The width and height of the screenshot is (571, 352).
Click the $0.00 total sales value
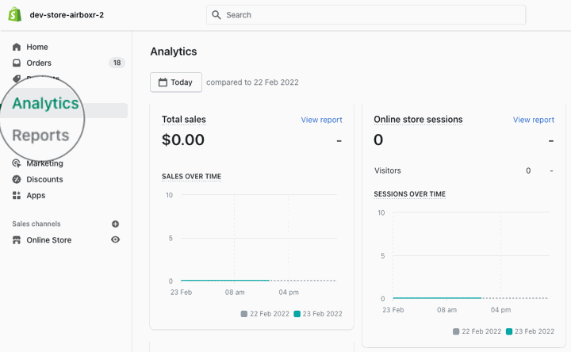tap(183, 140)
